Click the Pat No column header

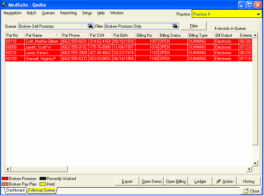[15, 35]
